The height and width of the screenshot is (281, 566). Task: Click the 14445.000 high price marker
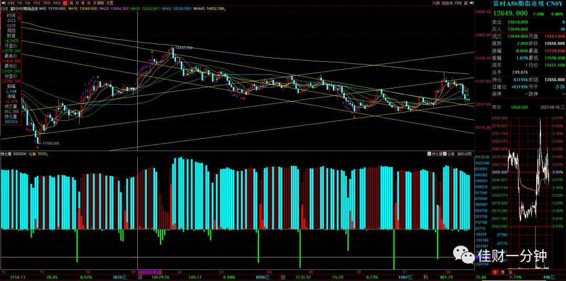pyautogui.click(x=183, y=48)
